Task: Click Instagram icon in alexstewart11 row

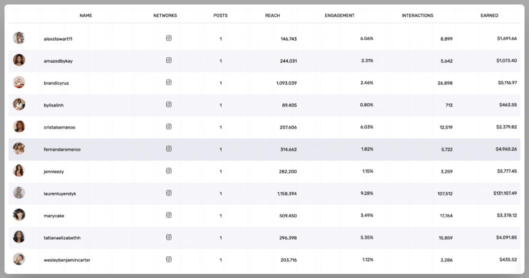Action: (169, 38)
